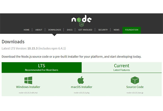Open GET INVOLVED in the nav bar
Viewport: 163px width, 111px height.
[x=85, y=30]
